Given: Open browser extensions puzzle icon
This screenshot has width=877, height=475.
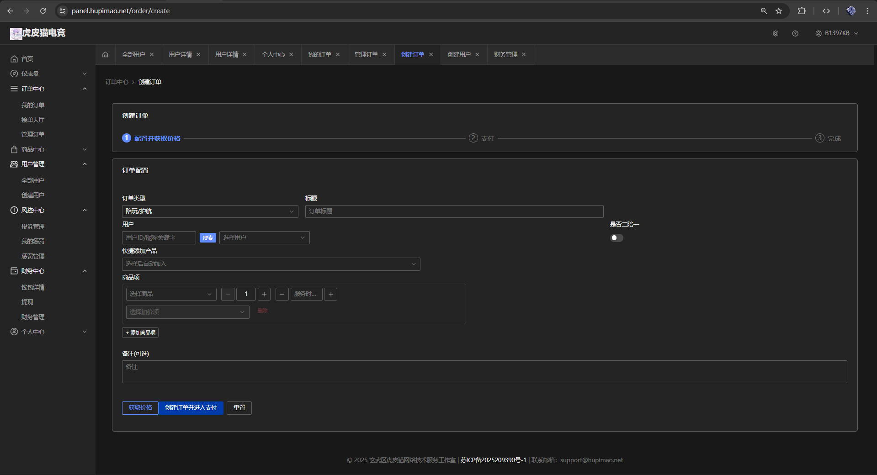Looking at the screenshot, I should [802, 11].
